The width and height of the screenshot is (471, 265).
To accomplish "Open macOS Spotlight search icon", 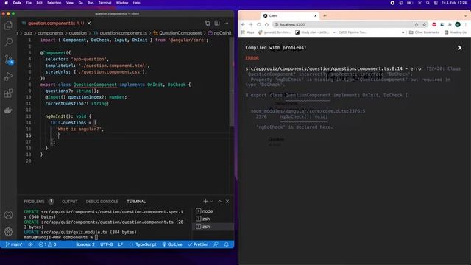I will 428,3.
